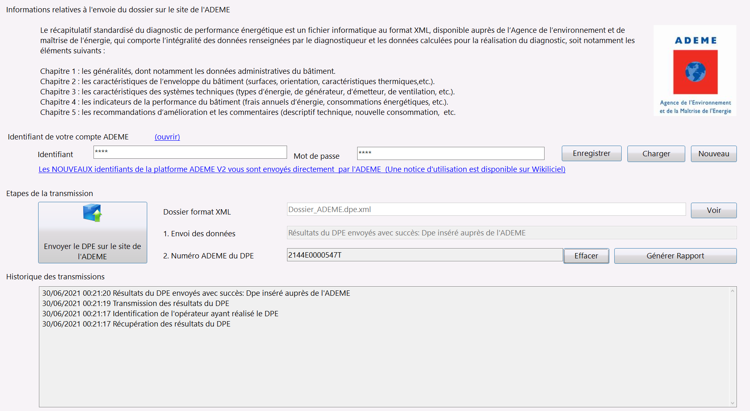
Task: Select the Numéro ADEME field 2144E0000547T
Action: tap(425, 255)
